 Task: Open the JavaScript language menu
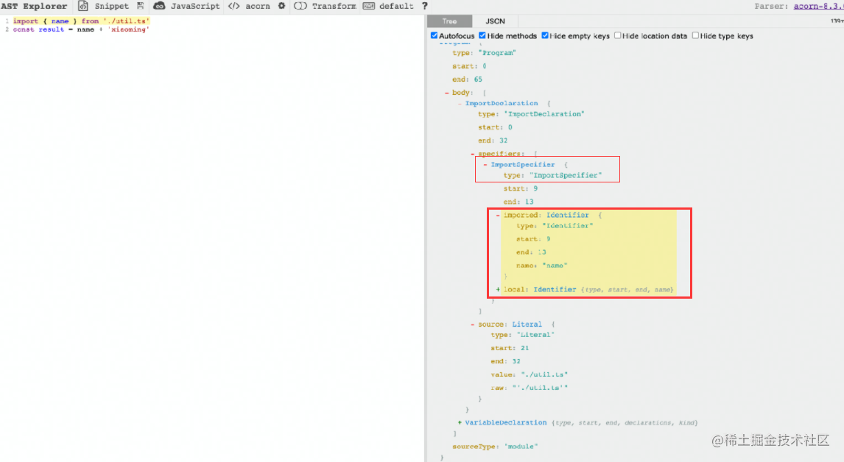coord(195,6)
